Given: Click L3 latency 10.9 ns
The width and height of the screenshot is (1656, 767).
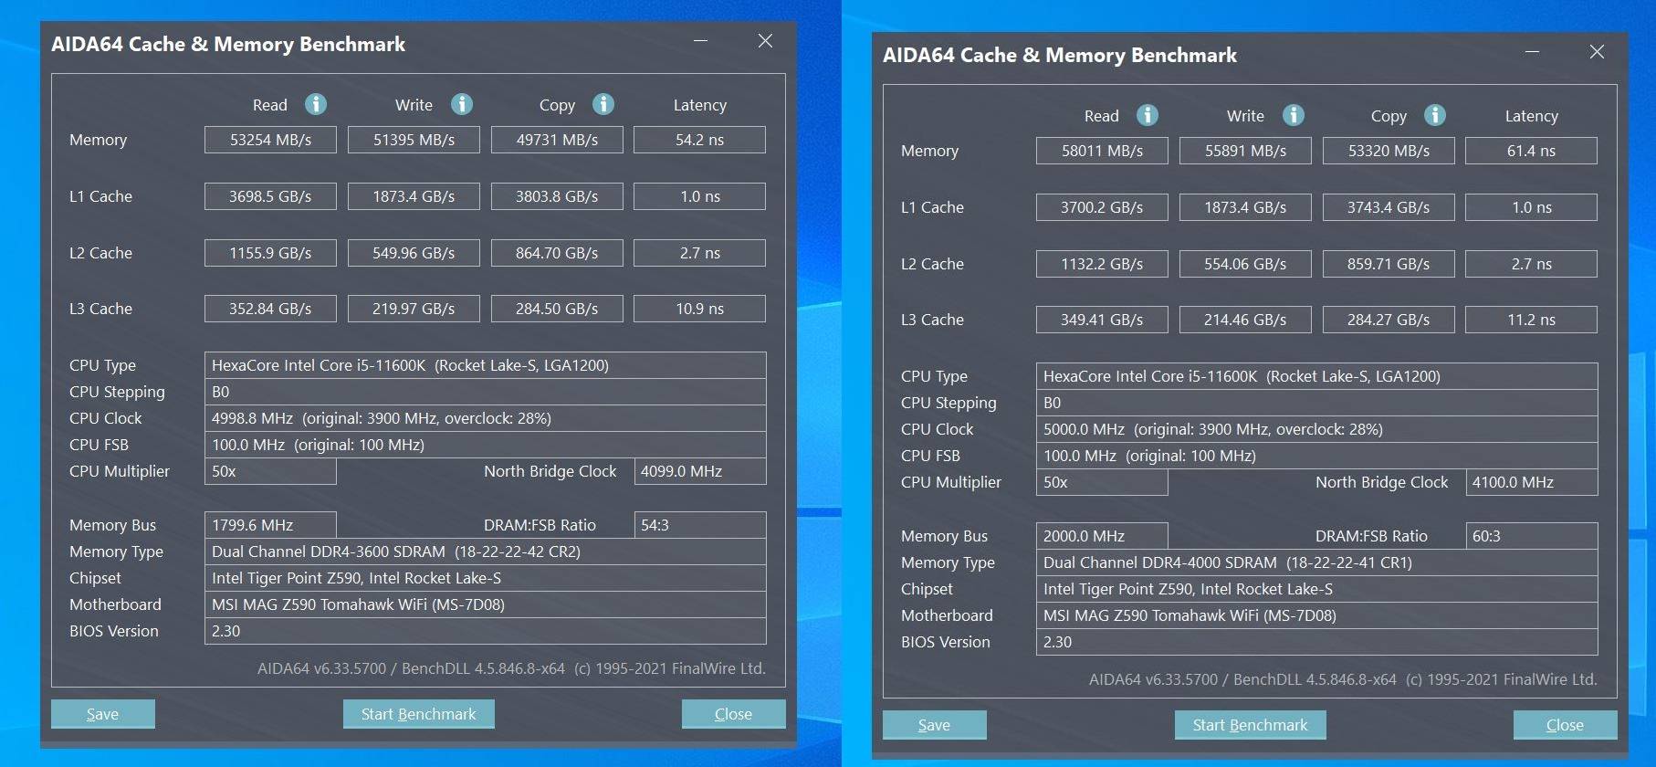Looking at the screenshot, I should coord(700,309).
